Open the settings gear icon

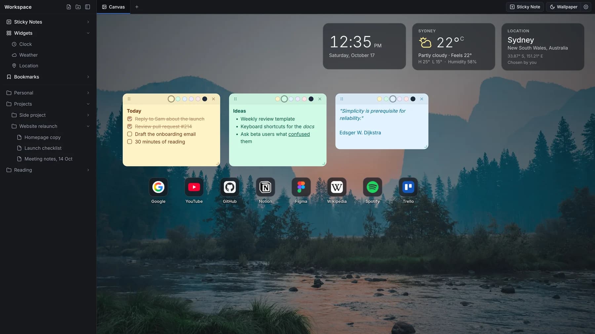[586, 7]
